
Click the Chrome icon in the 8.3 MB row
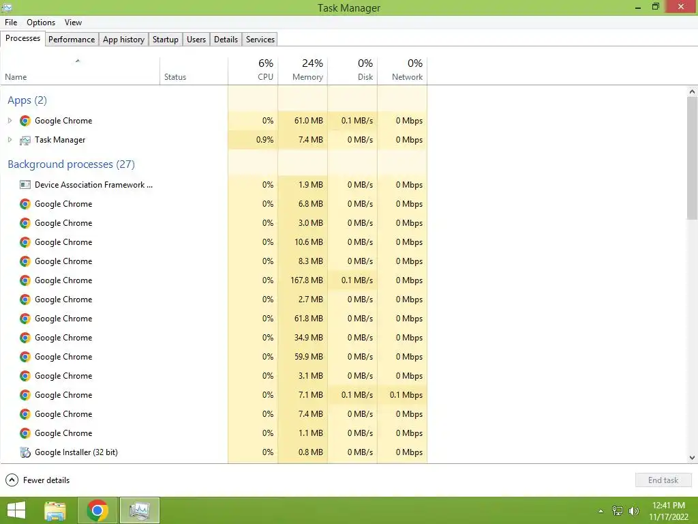(25, 261)
